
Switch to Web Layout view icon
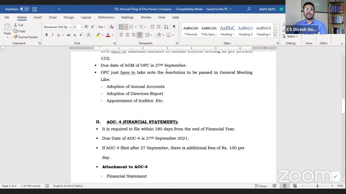pos(295,186)
